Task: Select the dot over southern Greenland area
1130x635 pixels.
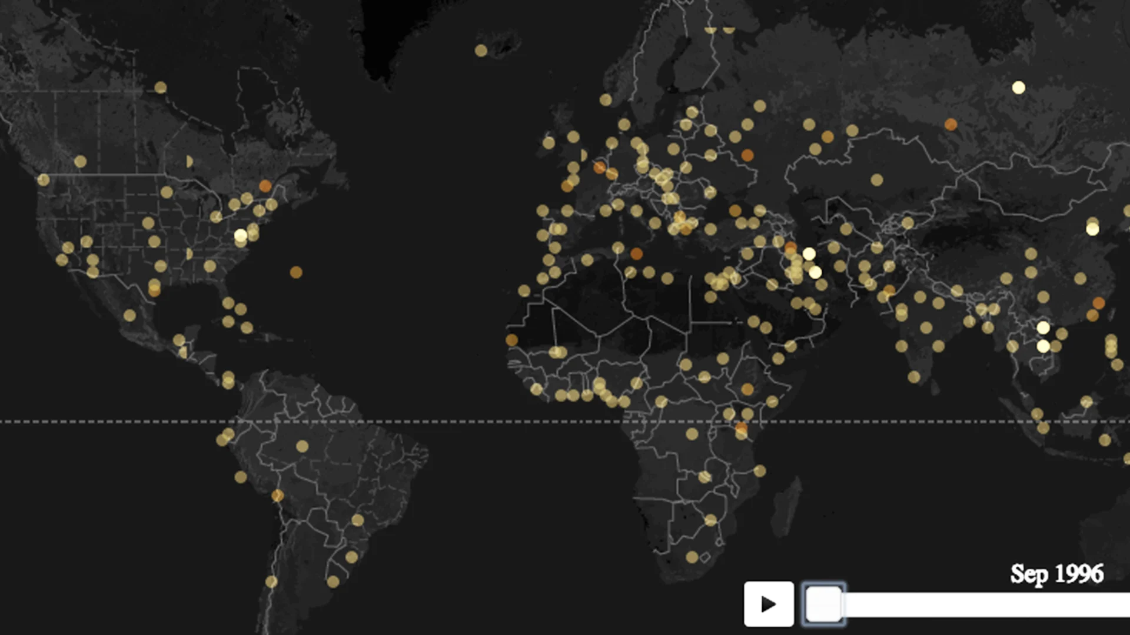Action: [482, 51]
